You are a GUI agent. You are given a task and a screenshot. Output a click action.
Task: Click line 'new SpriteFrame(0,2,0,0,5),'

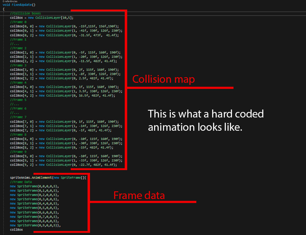(34, 195)
